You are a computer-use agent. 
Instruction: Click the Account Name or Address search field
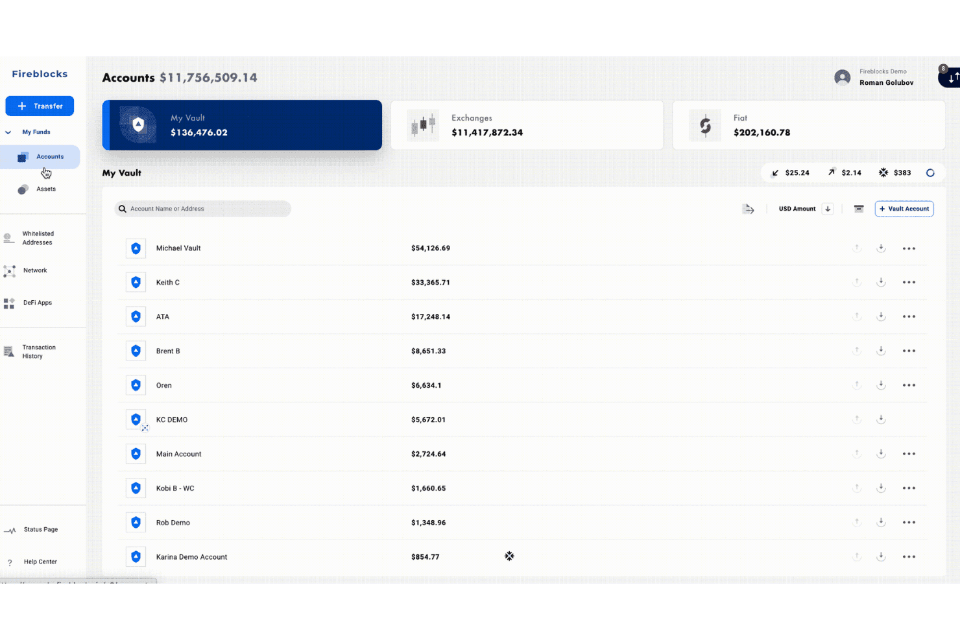[203, 209]
